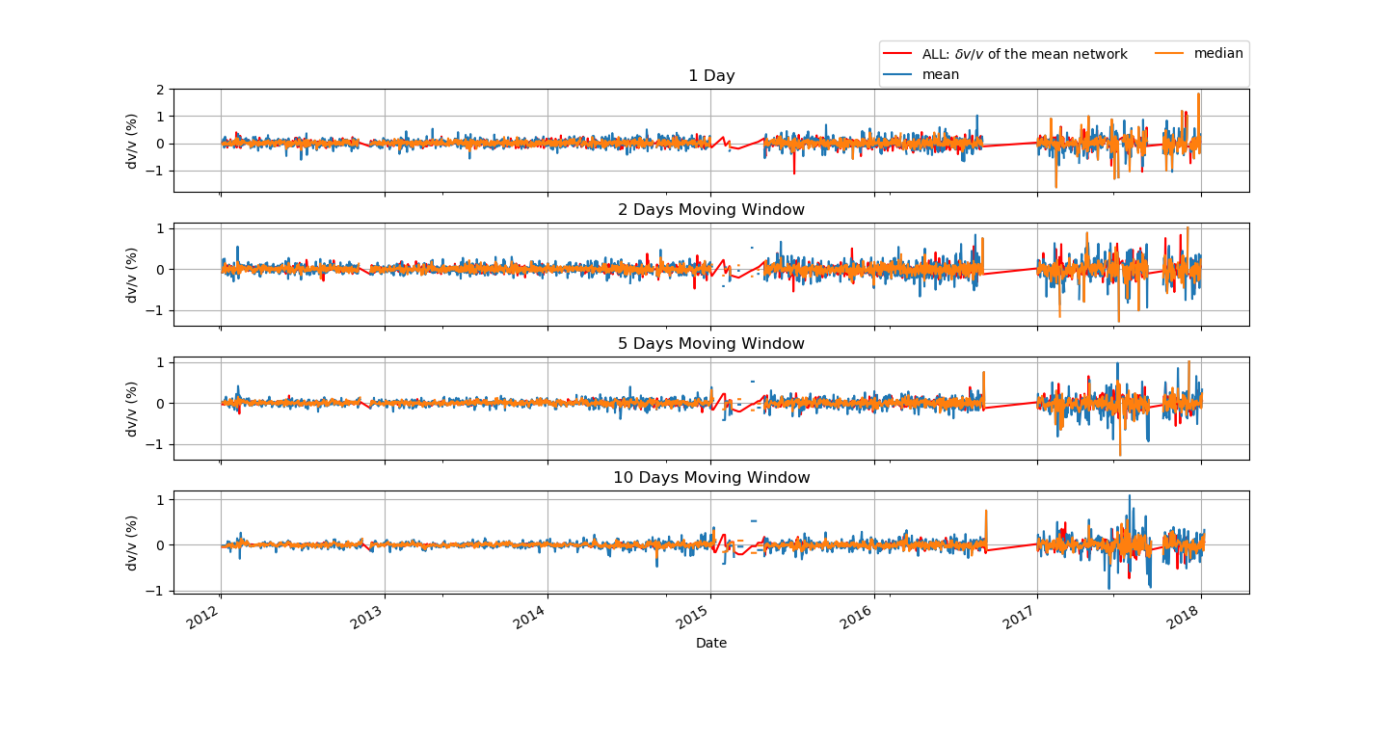Click the '5 Days Moving Window' title
Viewport: 1388px width, 742px height.
[711, 344]
